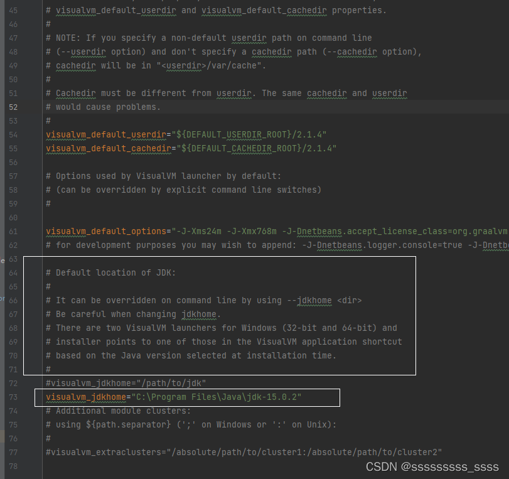The width and height of the screenshot is (509, 479).
Task: Click the "# for development purposes" comment line
Action: point(277,245)
